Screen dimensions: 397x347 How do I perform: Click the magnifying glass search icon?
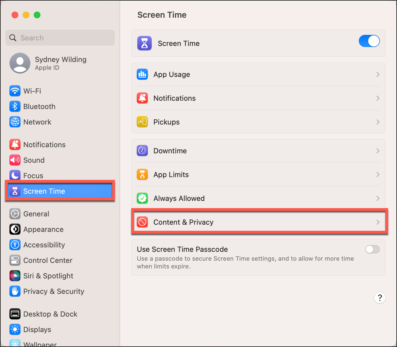point(13,38)
